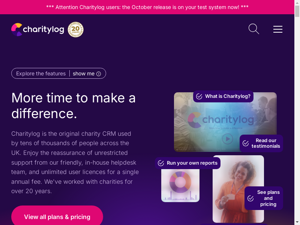This screenshot has height=225, width=300.
Task: Open the Explore the features link
Action: (x=41, y=73)
